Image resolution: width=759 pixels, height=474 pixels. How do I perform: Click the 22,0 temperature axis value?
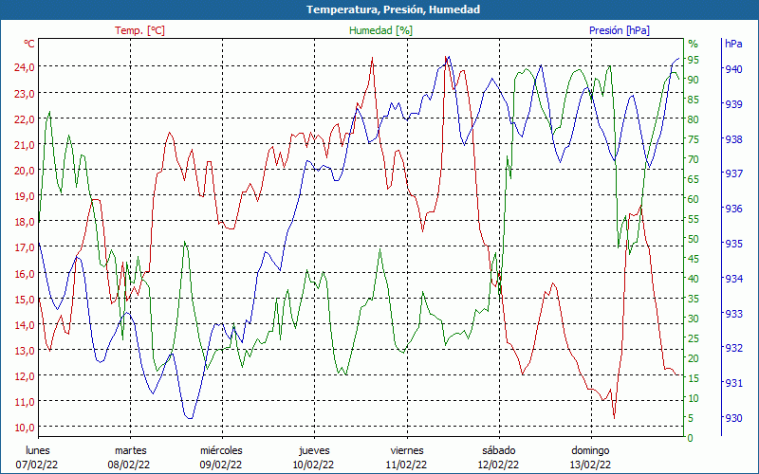24,119
